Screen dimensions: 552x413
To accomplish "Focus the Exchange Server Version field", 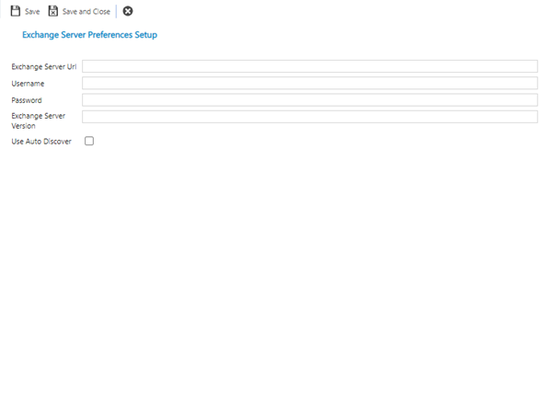I will [x=309, y=117].
